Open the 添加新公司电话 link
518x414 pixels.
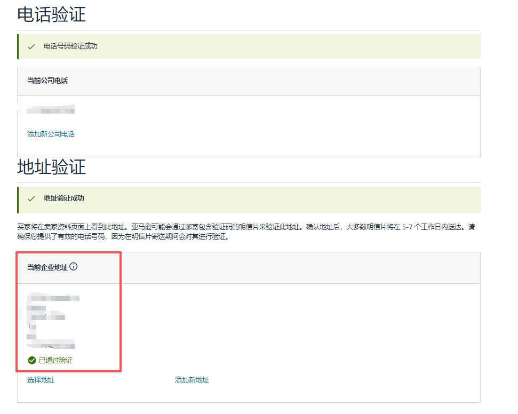[x=51, y=134]
